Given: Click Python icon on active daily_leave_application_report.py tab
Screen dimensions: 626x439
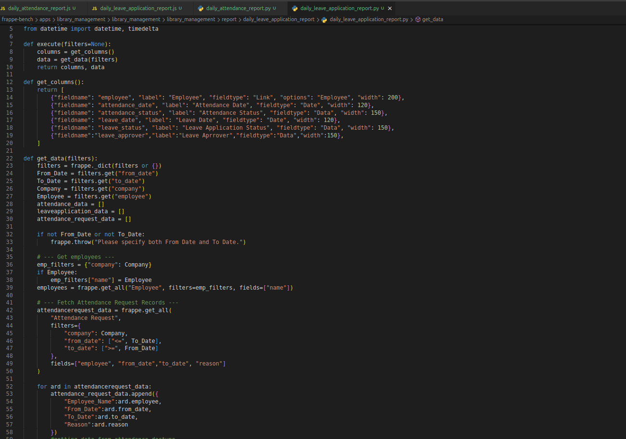Looking at the screenshot, I should pos(295,9).
